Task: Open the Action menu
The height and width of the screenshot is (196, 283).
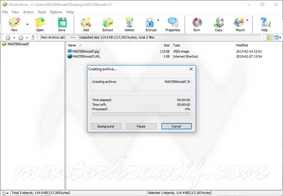Action: (28, 12)
